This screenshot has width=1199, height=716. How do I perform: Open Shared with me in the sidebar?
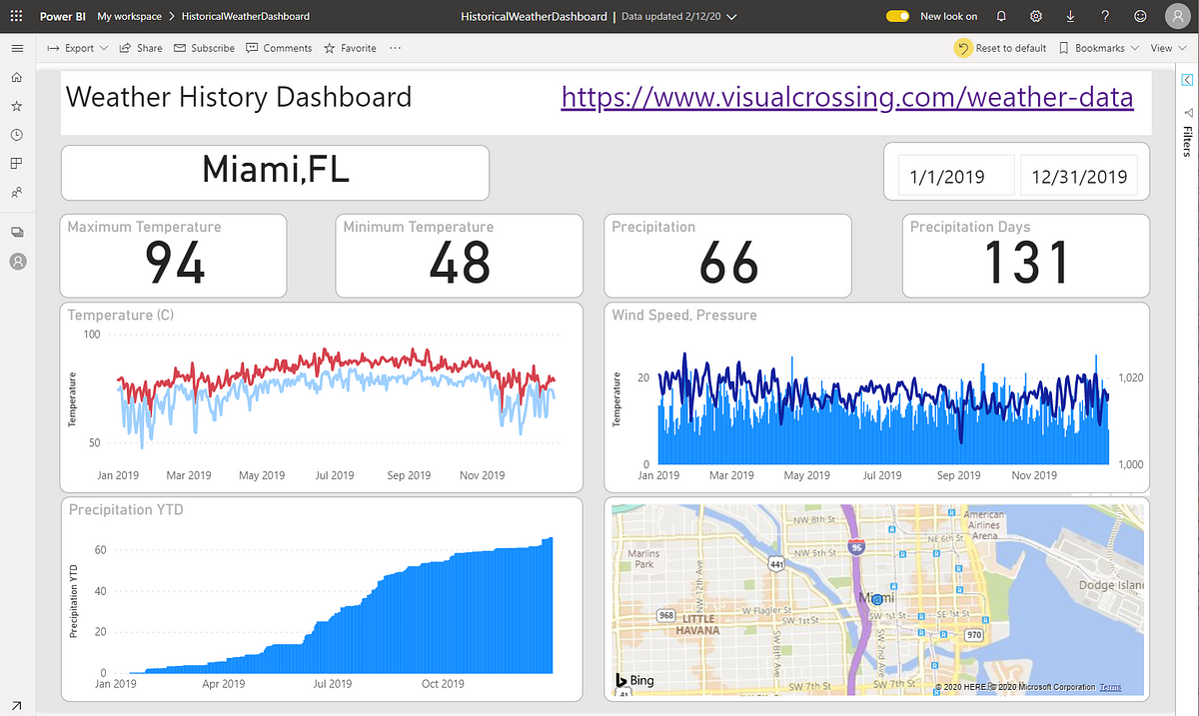click(16, 192)
